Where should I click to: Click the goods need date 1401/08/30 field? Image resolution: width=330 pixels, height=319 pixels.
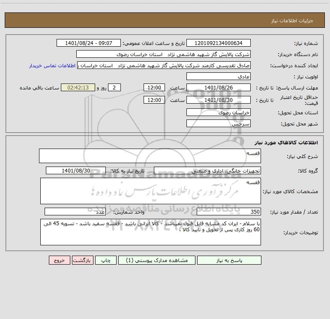coord(76,170)
